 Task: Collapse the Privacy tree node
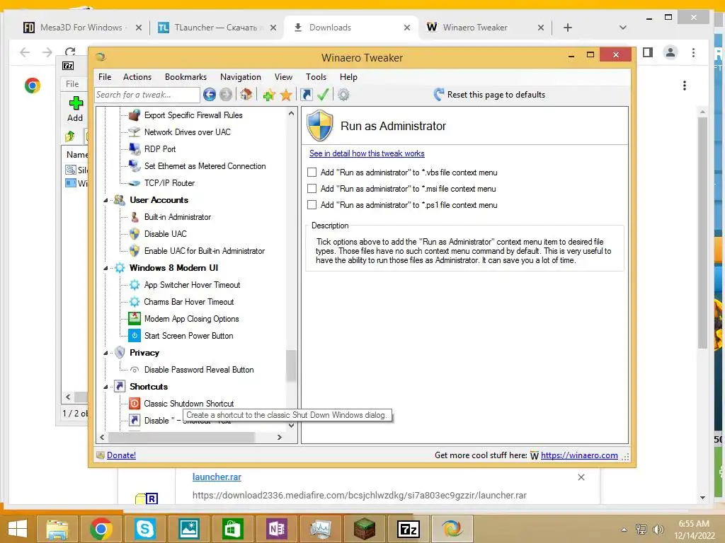point(106,354)
